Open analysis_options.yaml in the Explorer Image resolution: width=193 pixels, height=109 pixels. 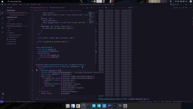(x=14, y=35)
